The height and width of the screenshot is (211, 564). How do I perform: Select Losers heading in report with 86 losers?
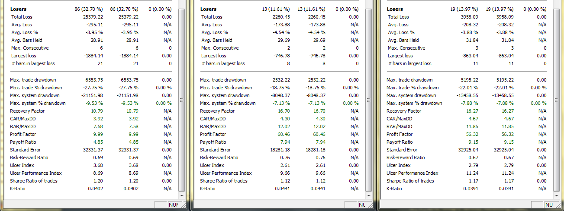[x=18, y=9]
